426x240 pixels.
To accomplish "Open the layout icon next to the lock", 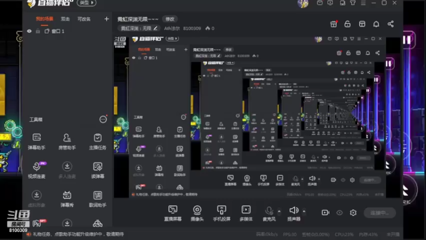I will [x=362, y=24].
